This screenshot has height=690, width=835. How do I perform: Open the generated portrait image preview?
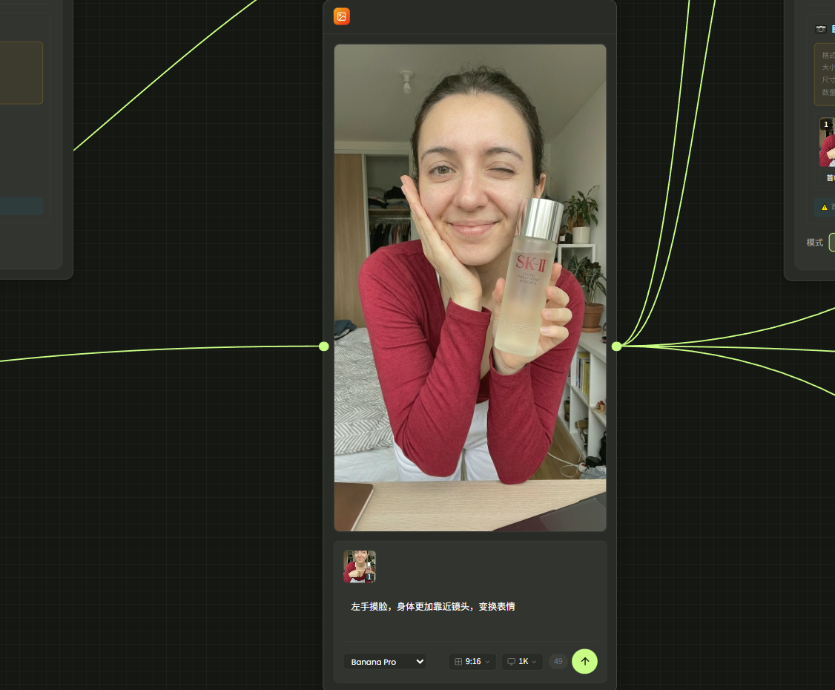(x=470, y=288)
